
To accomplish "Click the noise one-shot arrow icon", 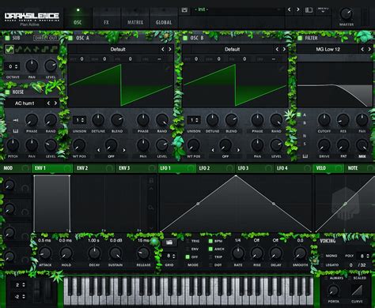I will point(16,120).
